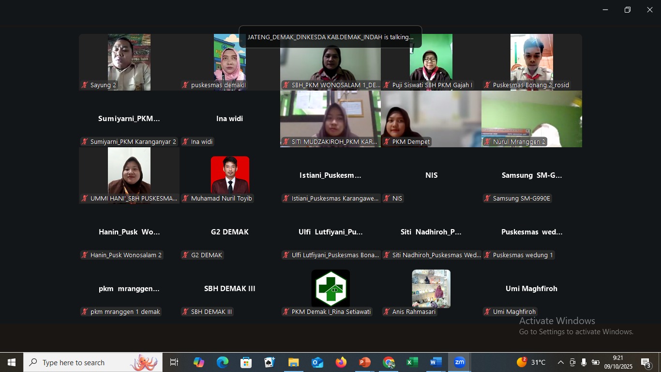Open Task View from the taskbar

pyautogui.click(x=174, y=362)
